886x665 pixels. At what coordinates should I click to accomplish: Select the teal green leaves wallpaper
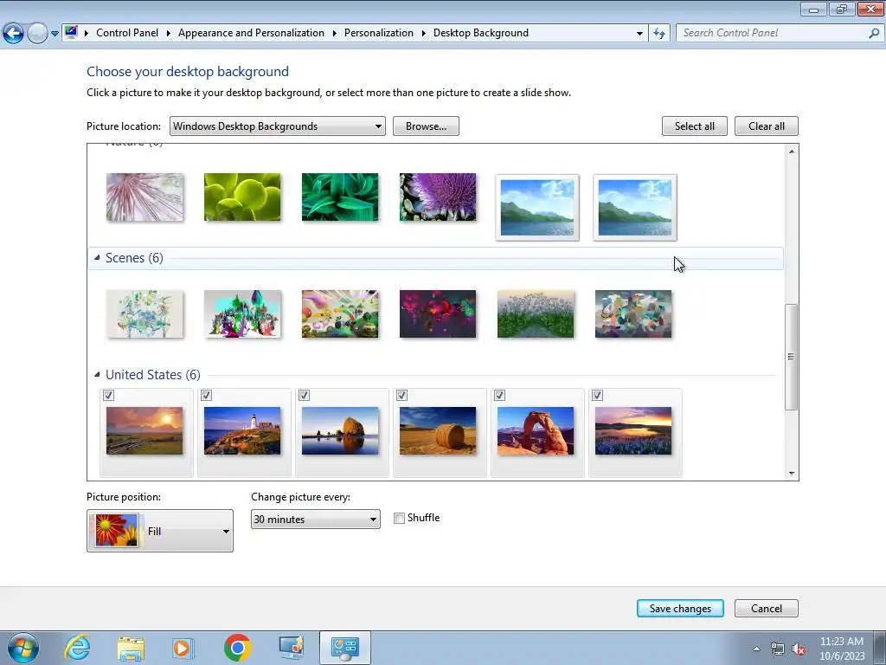[x=340, y=197]
